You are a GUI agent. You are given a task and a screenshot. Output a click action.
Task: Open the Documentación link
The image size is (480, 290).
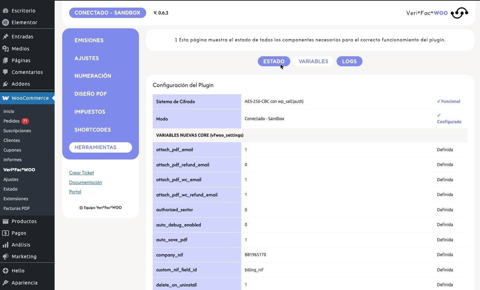[x=85, y=182]
